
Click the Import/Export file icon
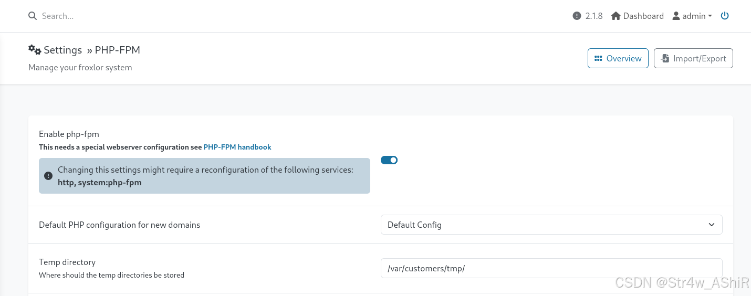point(665,58)
